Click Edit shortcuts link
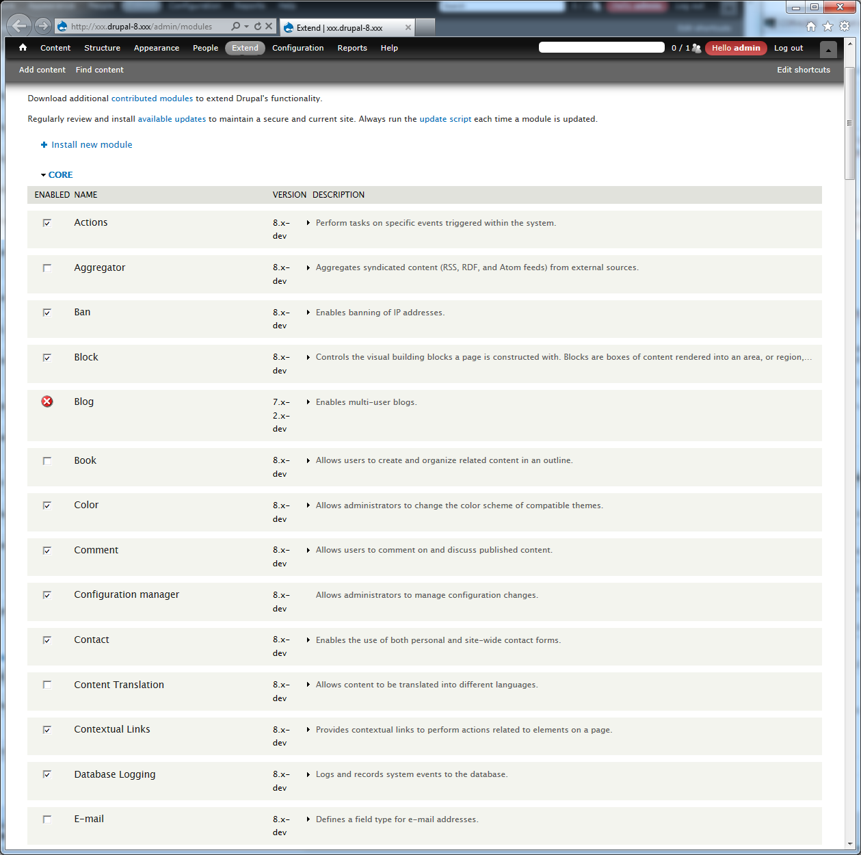The image size is (861, 855). pyautogui.click(x=804, y=70)
